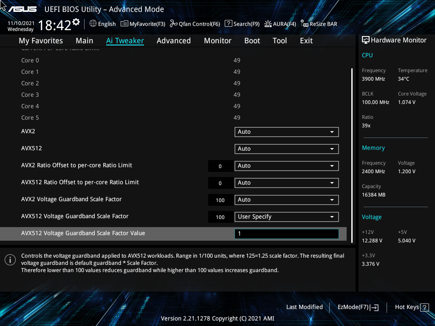Open AVX512 Voltage Guardband User Specify dropdown

click(x=287, y=217)
